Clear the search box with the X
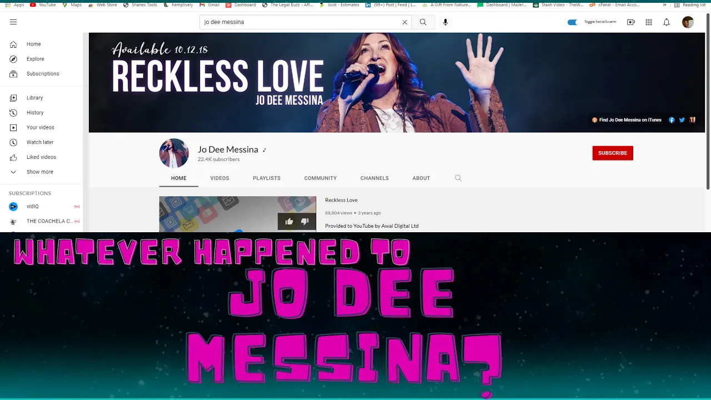711x400 pixels. 404,22
